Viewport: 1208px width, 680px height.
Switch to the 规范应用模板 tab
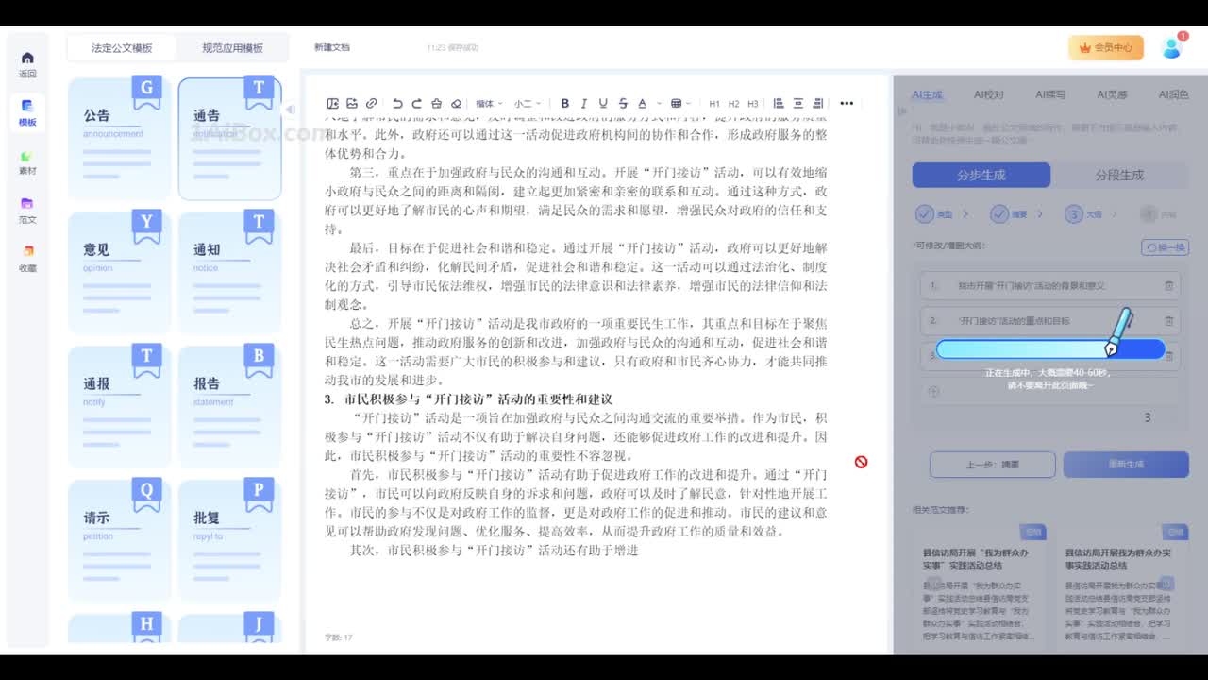tap(232, 48)
